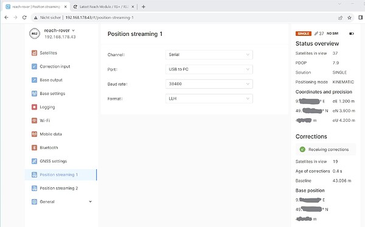365x227 pixels.
Task: Open Correction input icon in sidebar
Action: tap(34, 66)
